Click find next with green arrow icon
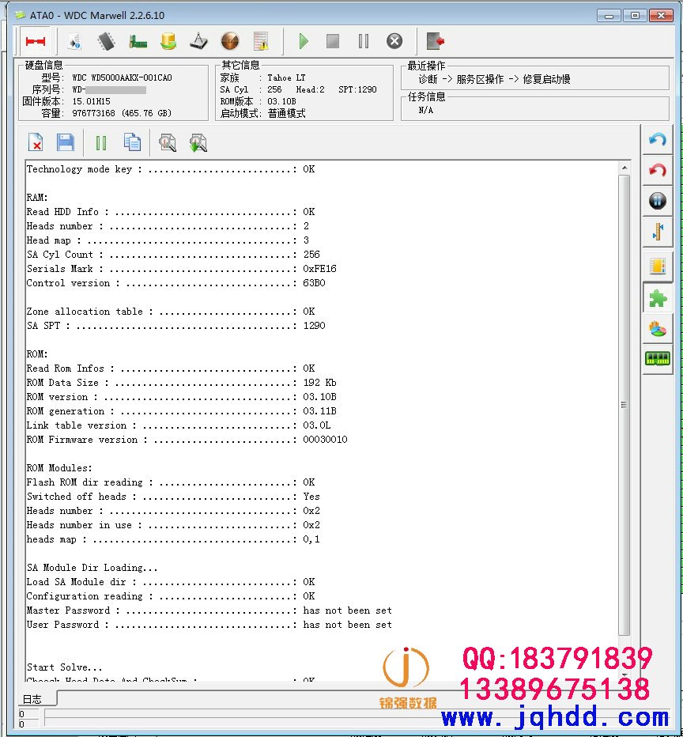The width and height of the screenshot is (683, 737). 198,143
